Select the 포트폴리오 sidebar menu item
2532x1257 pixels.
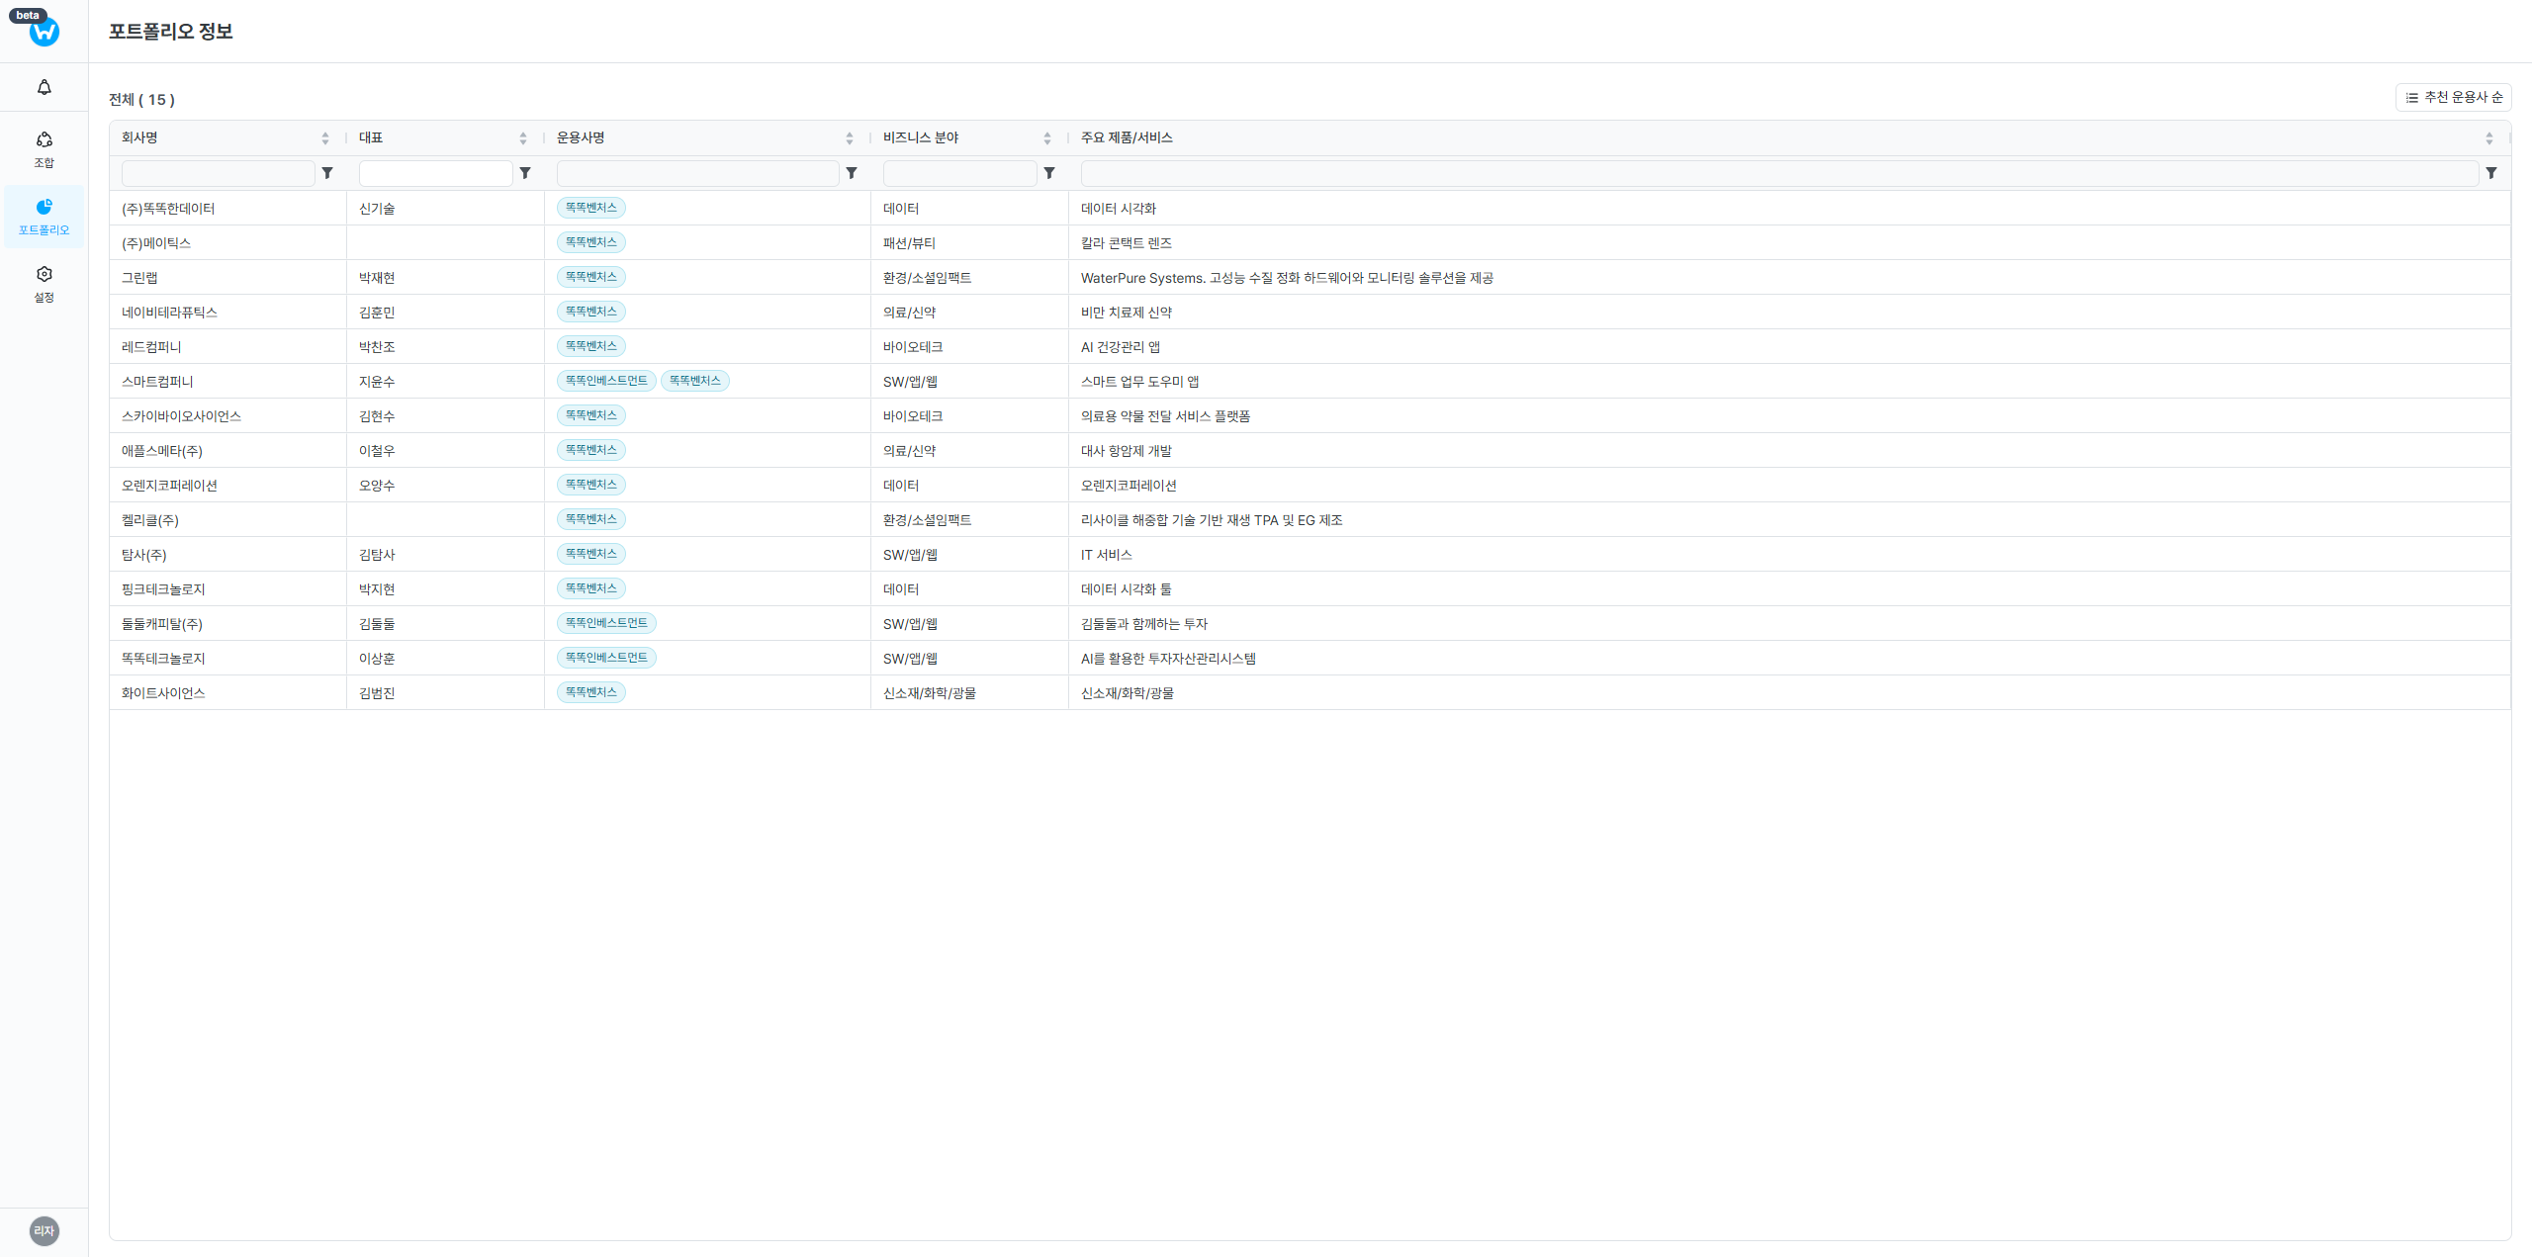[44, 216]
